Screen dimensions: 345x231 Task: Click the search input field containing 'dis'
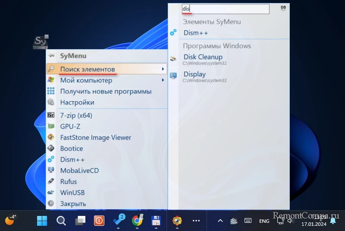225,9
